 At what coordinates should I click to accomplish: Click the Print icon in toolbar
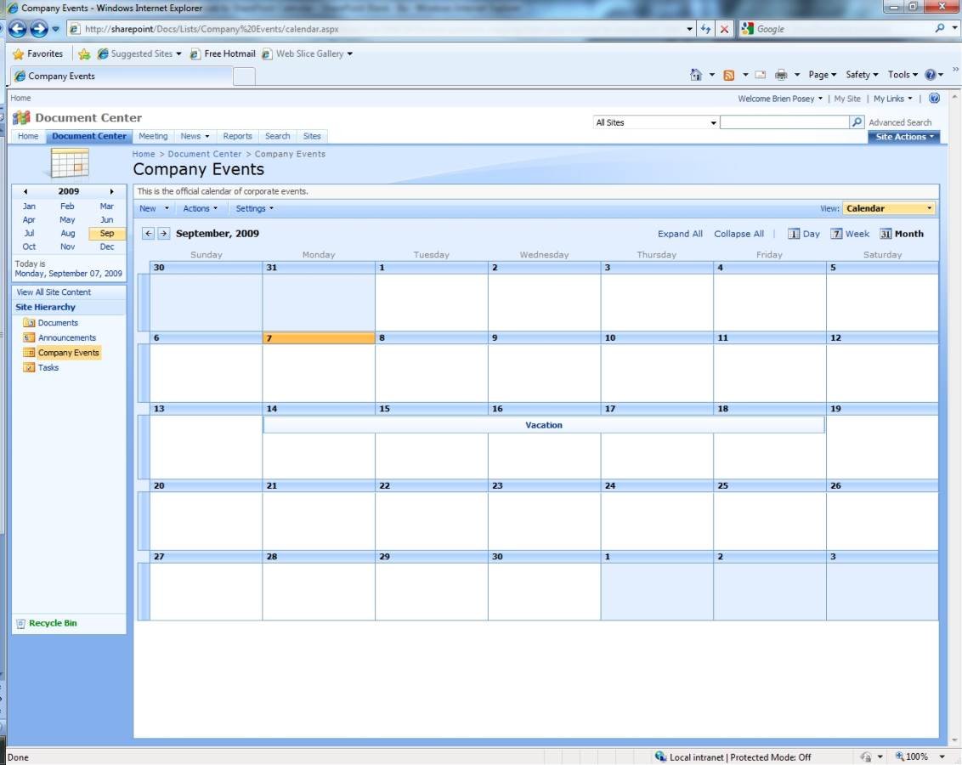(781, 75)
